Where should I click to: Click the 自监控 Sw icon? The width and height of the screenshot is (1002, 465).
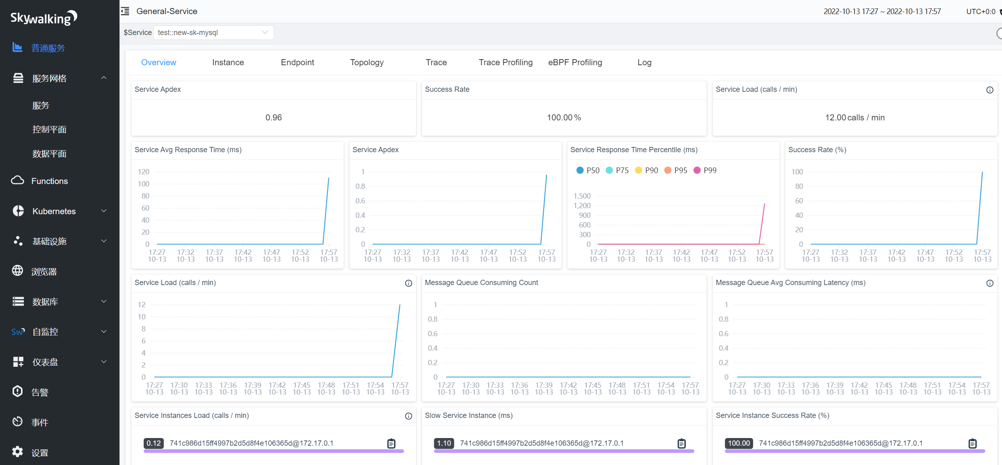[x=18, y=331]
